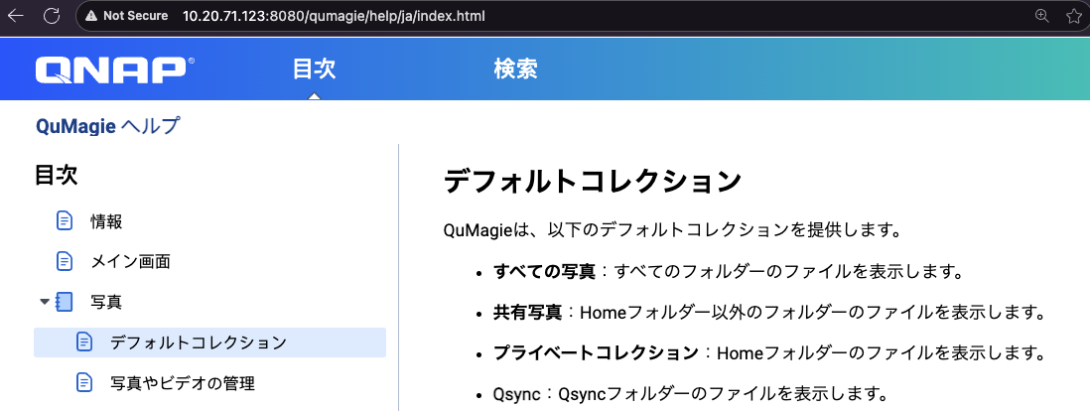Open the 写真やビデオの管理 topic
The image size is (1090, 411).
[182, 382]
